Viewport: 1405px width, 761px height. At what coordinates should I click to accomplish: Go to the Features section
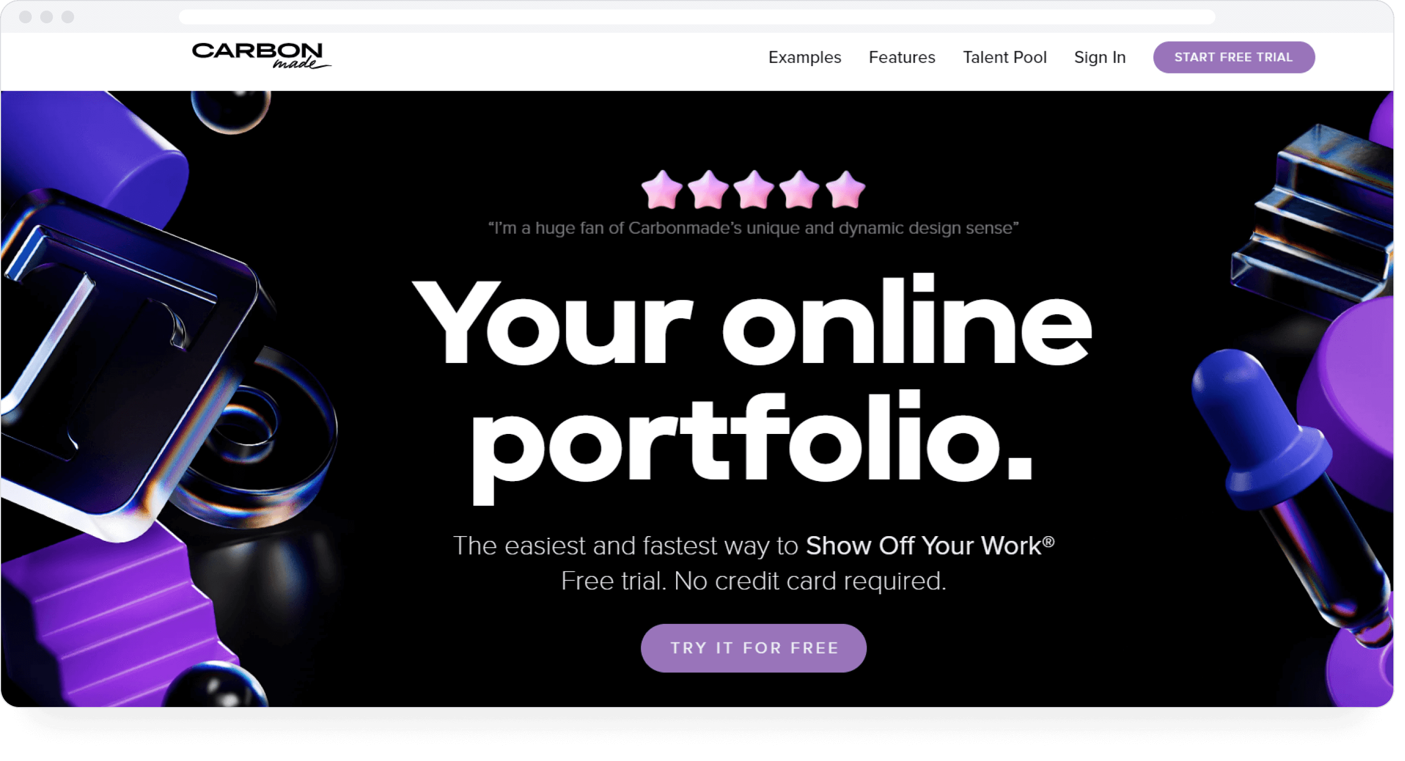click(x=902, y=57)
